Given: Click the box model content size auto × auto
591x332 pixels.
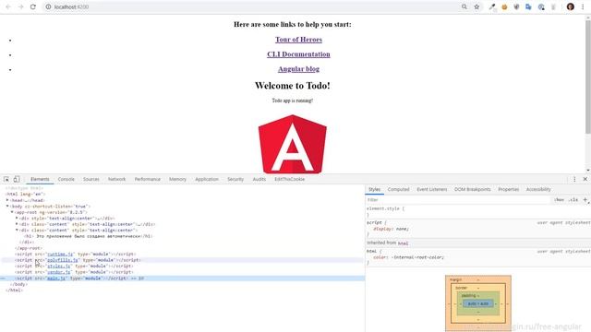Looking at the screenshot, I should (478, 303).
